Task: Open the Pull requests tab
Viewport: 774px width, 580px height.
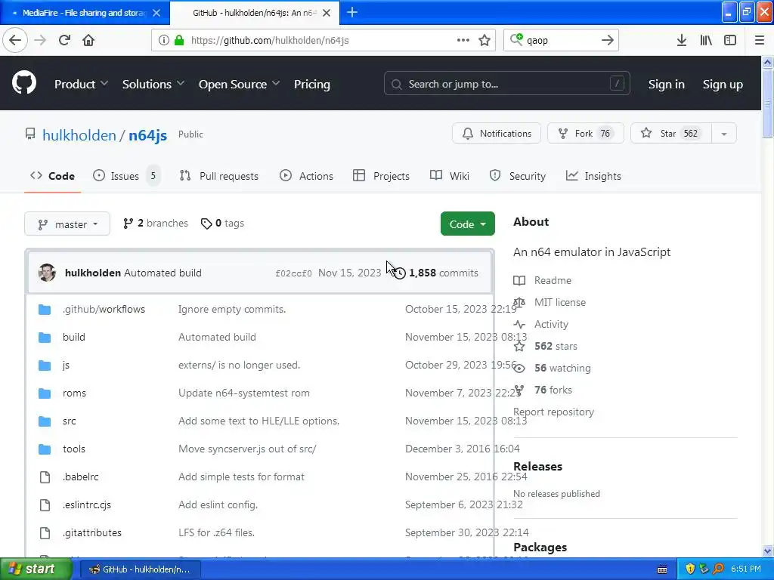Action: tap(218, 176)
